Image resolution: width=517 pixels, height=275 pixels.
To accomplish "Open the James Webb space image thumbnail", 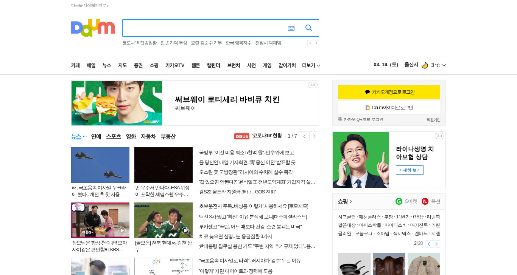I will 164,165.
